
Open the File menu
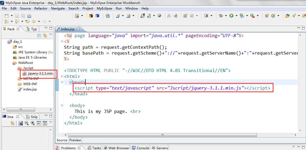(x=4, y=8)
